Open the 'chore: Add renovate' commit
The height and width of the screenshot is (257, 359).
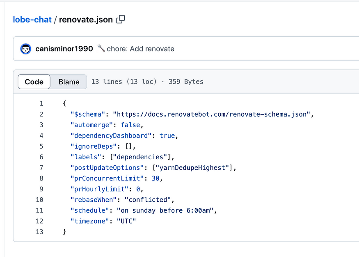click(141, 49)
